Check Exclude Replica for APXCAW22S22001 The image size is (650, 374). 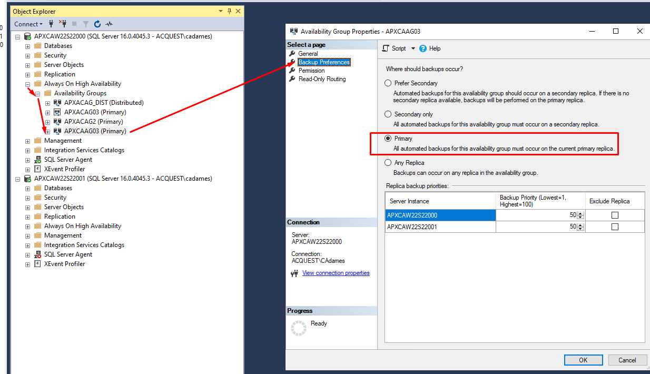pos(615,227)
